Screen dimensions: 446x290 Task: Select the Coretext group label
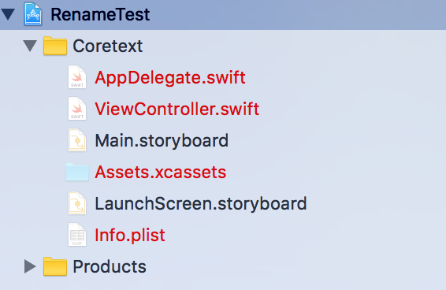point(107,46)
